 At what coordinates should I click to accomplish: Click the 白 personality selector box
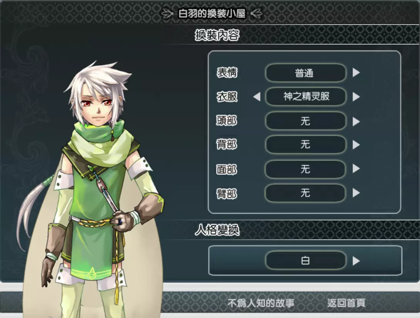pos(305,260)
